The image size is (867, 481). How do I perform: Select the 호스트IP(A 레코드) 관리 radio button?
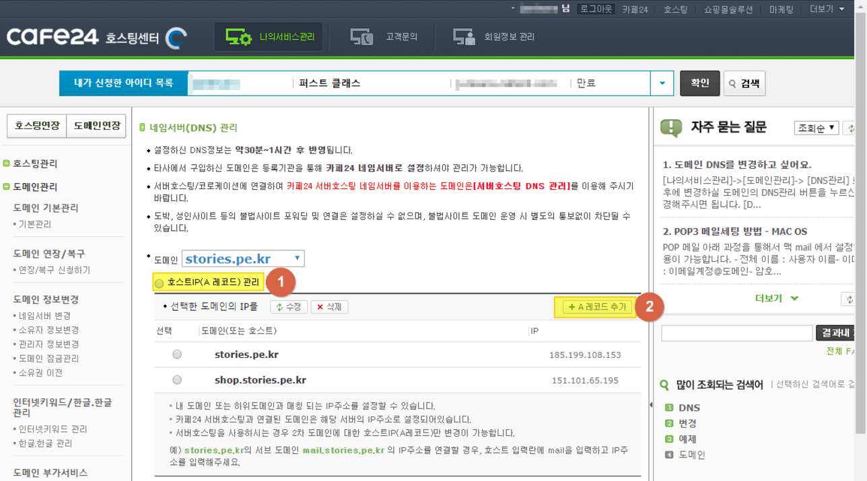tap(160, 283)
